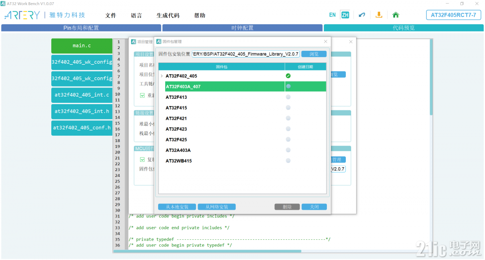Select the AT32F415 firmware package
Image resolution: width=485 pixels, height=260 pixels.
pyautogui.click(x=176, y=108)
